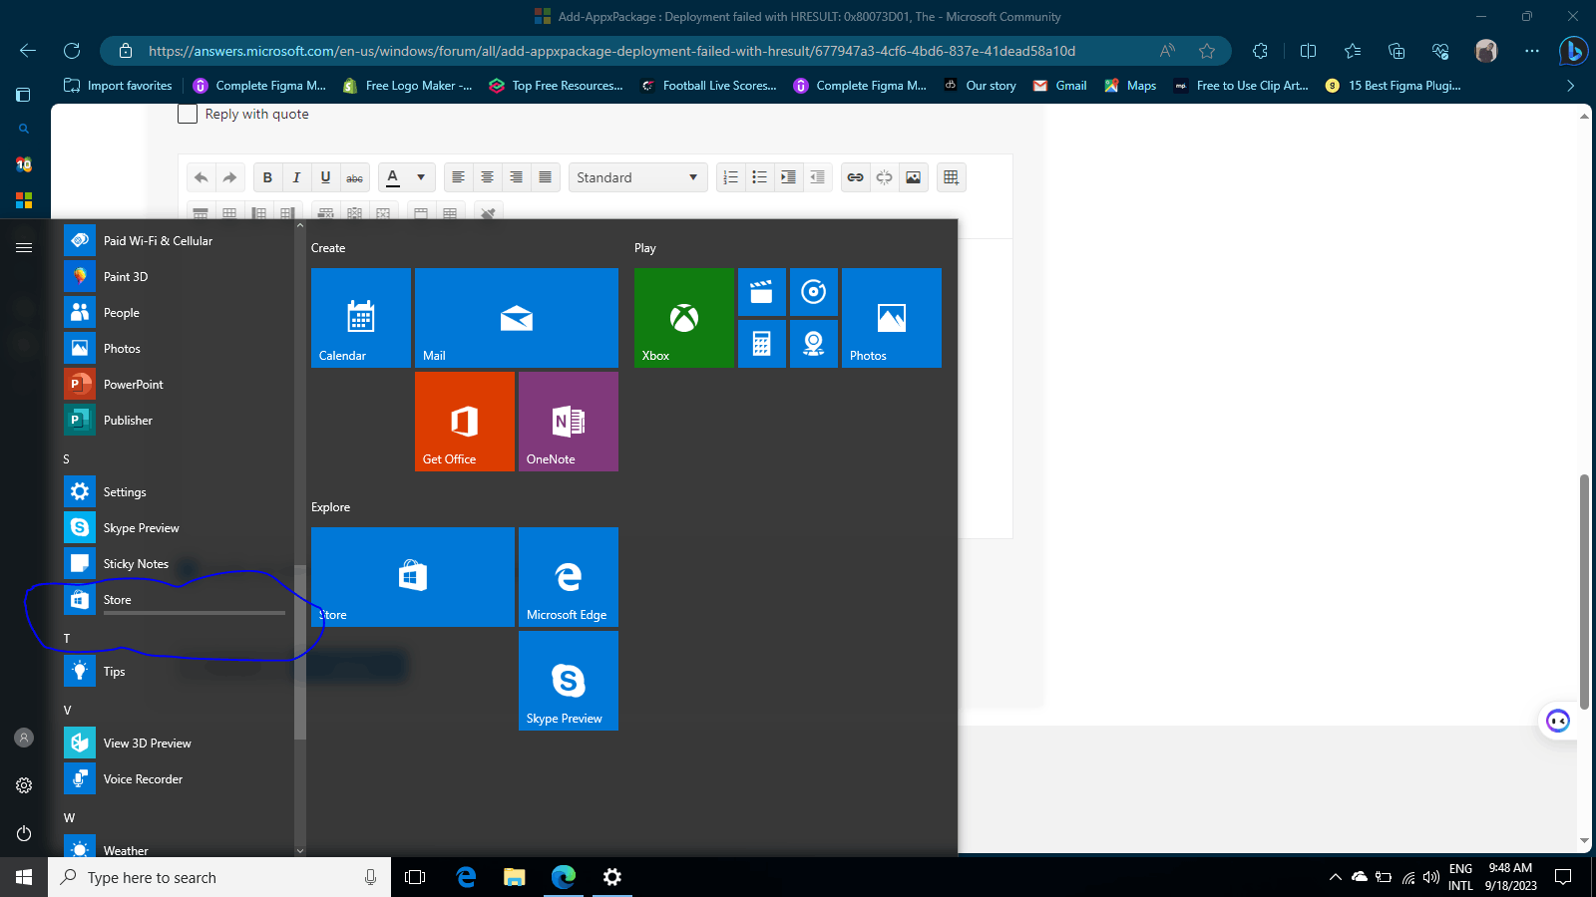Toggle bold formatting in the editor
Viewport: 1596px width, 897px height.
267,177
